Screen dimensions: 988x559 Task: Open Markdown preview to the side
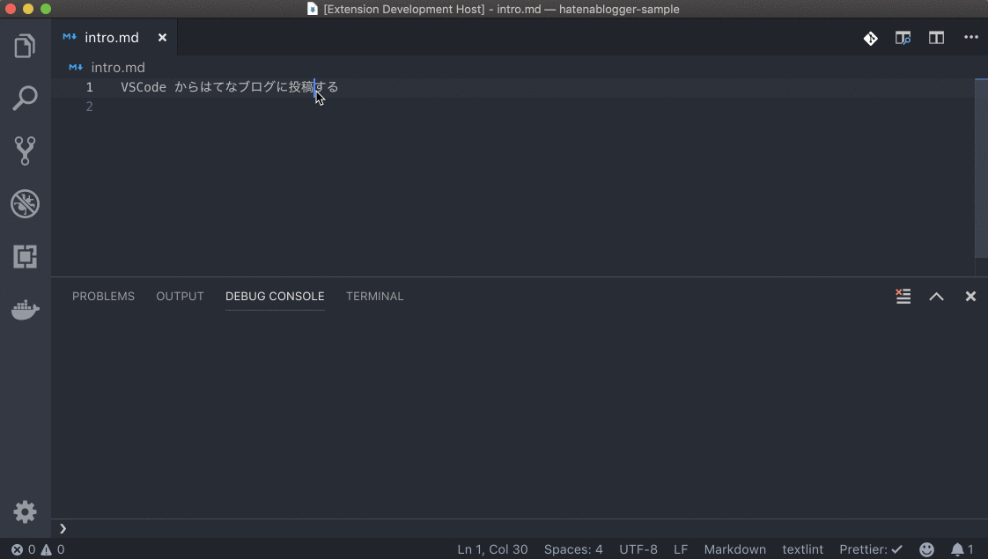pyautogui.click(x=903, y=38)
